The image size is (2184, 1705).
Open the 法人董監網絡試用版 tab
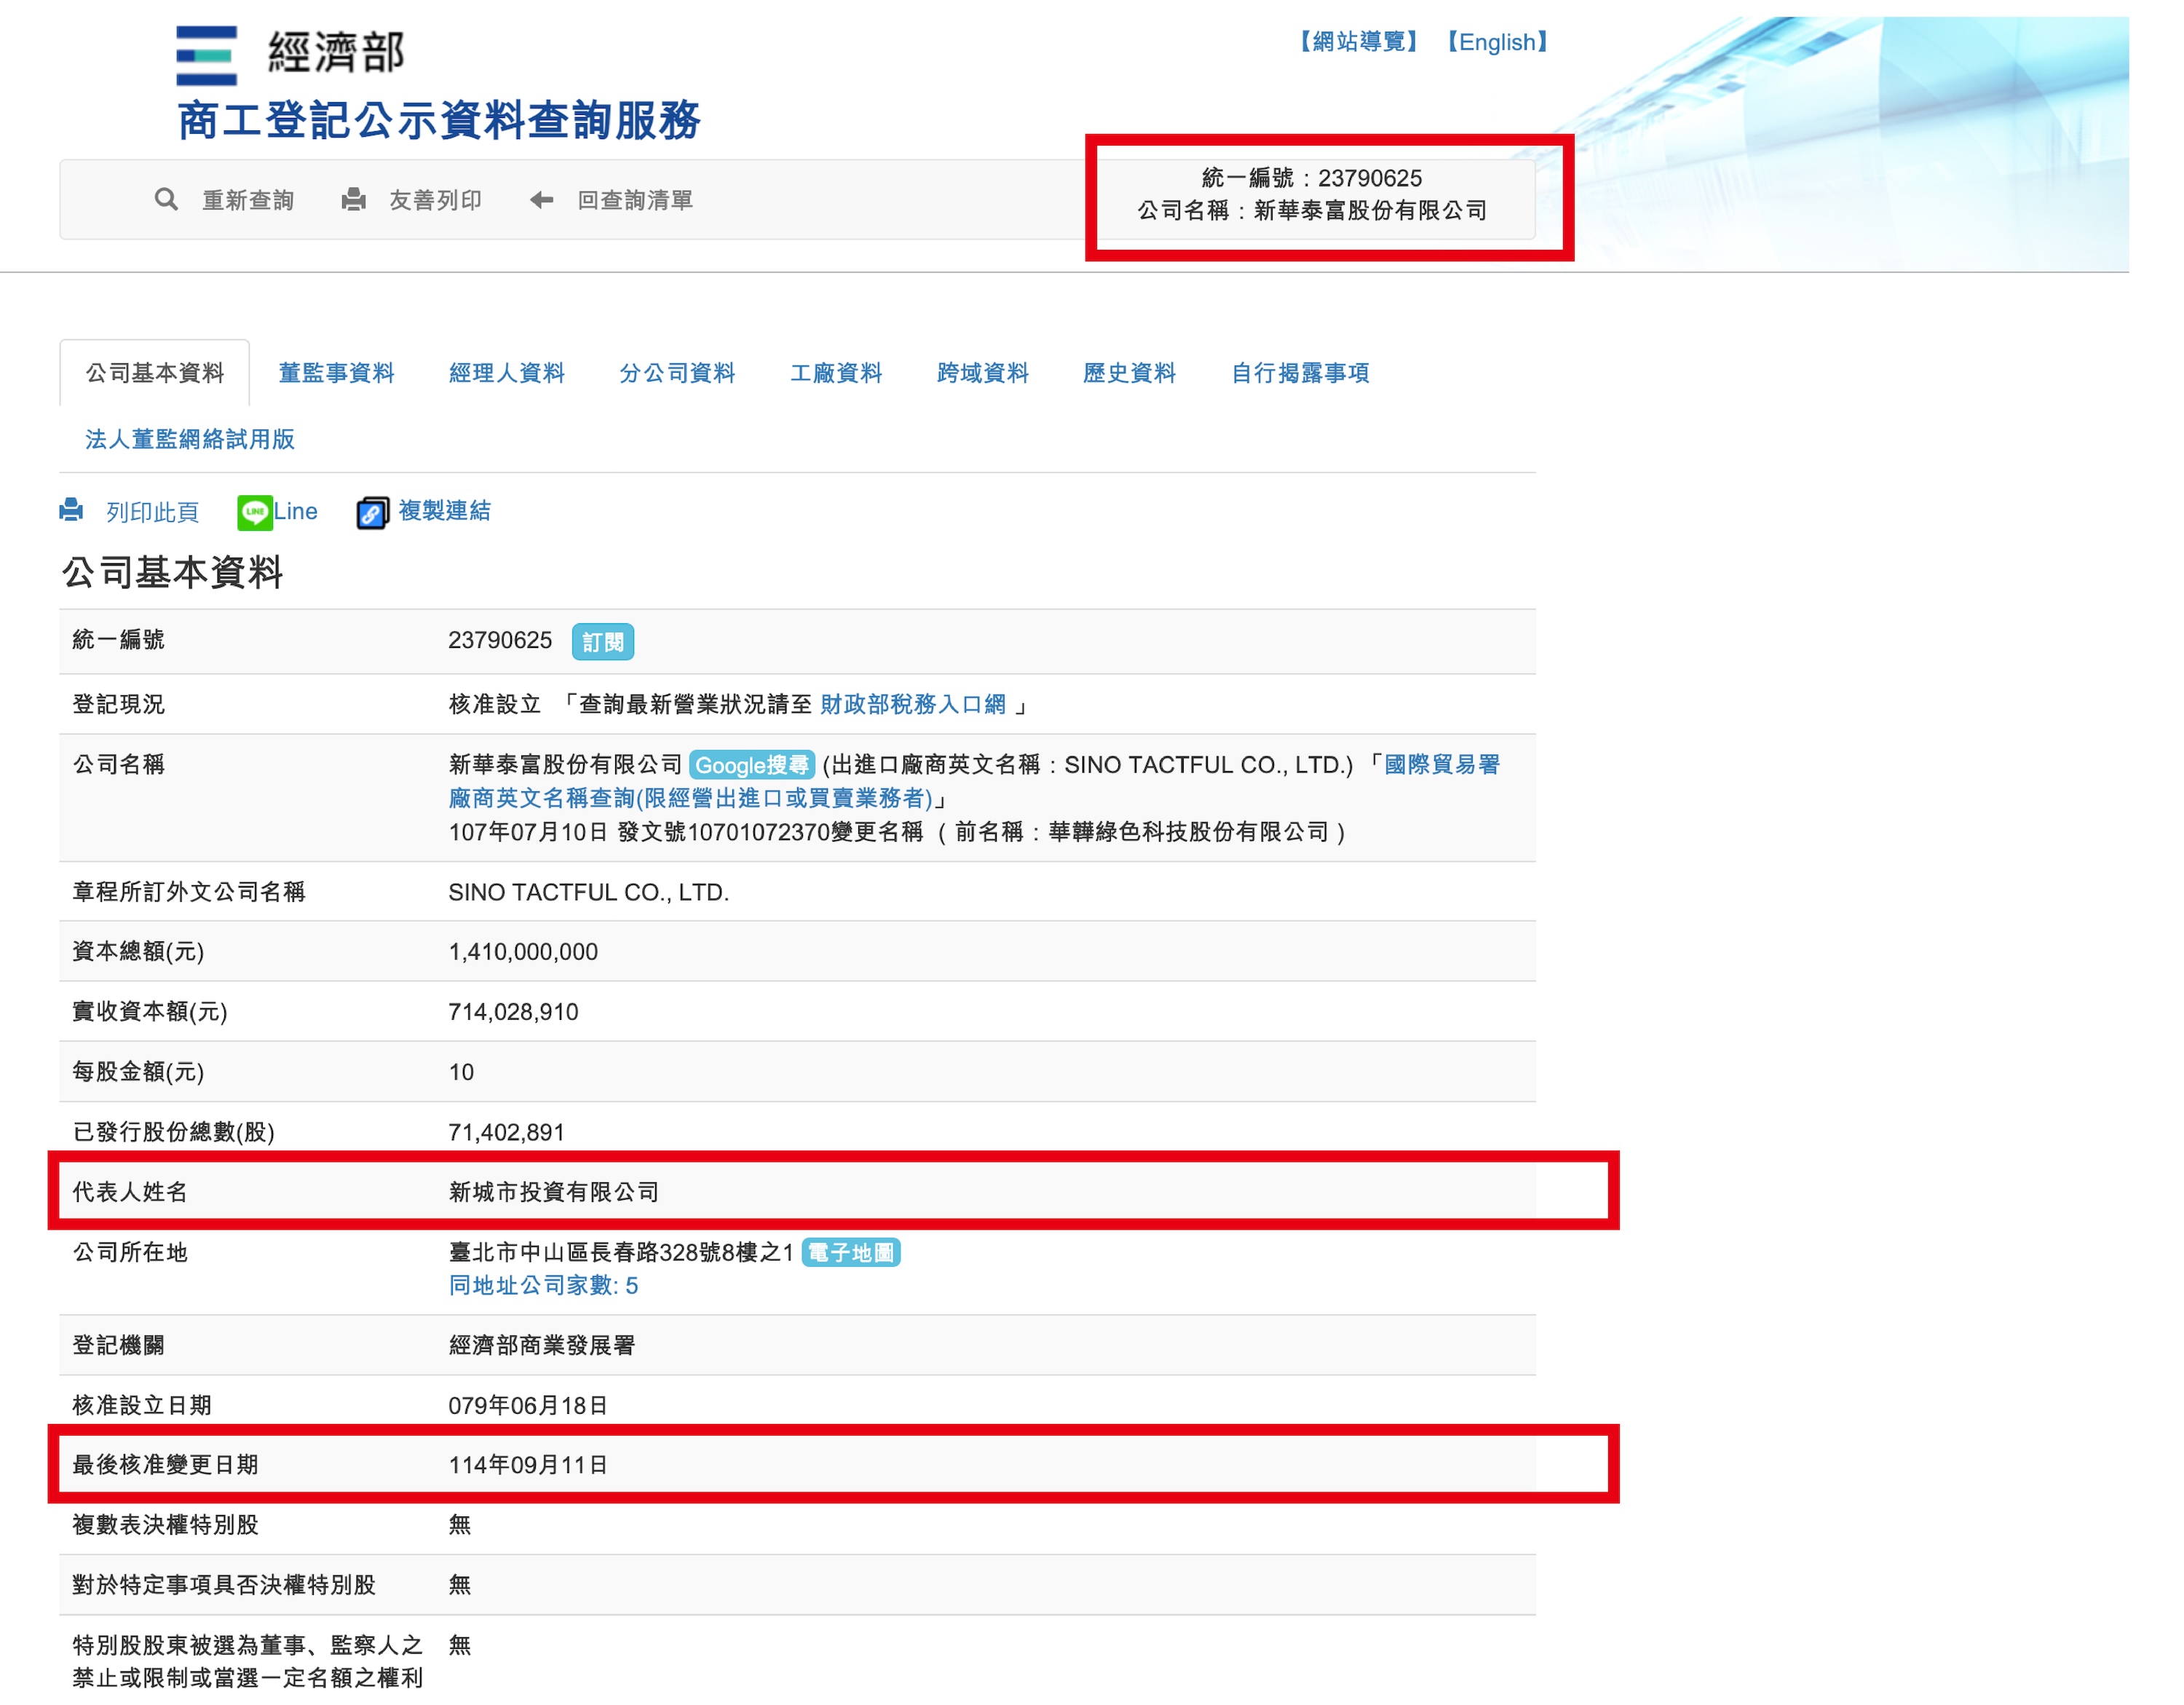click(190, 439)
